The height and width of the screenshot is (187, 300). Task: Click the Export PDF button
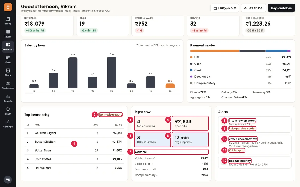pyautogui.click(x=254, y=8)
